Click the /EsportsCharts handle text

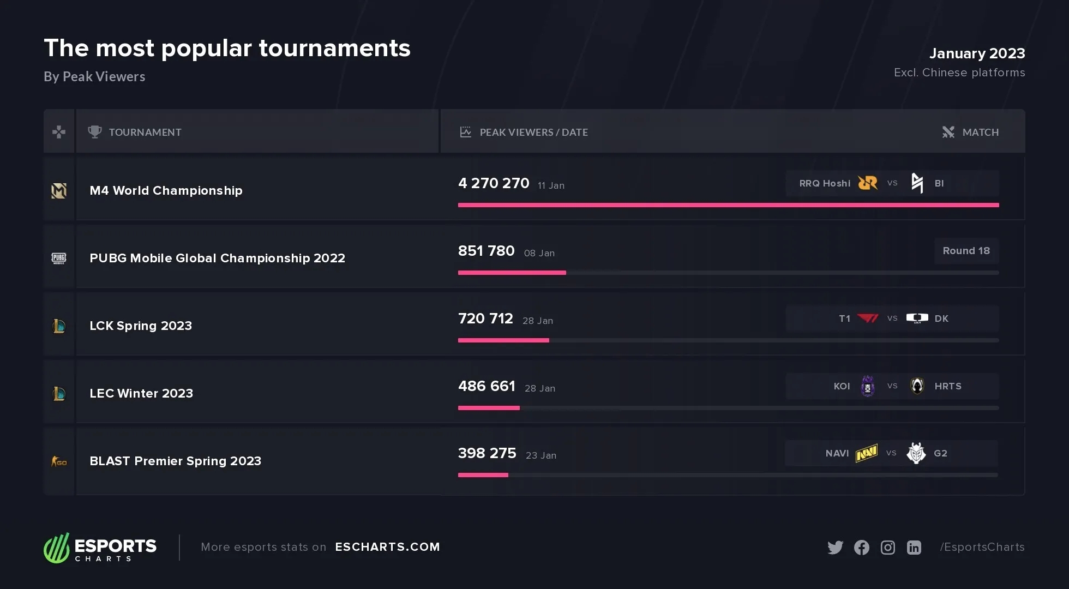tap(982, 547)
